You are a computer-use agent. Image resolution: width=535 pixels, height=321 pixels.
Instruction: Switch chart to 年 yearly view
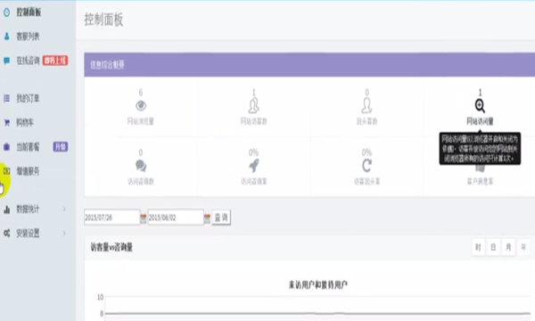point(523,247)
